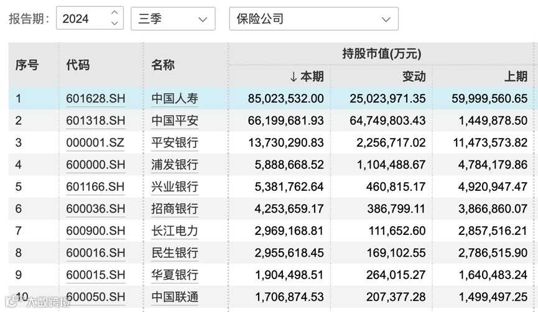Screen dimensions: 538x312
Task: Select value 13,730,290.83 for 平安银行
Action: (x=286, y=142)
